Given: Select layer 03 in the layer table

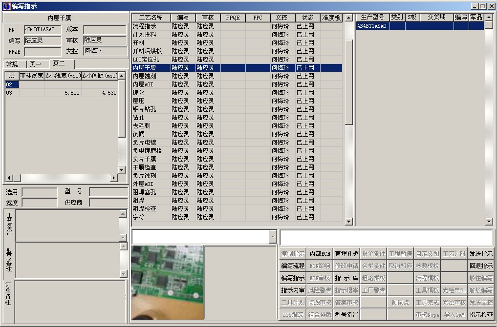Looking at the screenshot, I should point(62,93).
